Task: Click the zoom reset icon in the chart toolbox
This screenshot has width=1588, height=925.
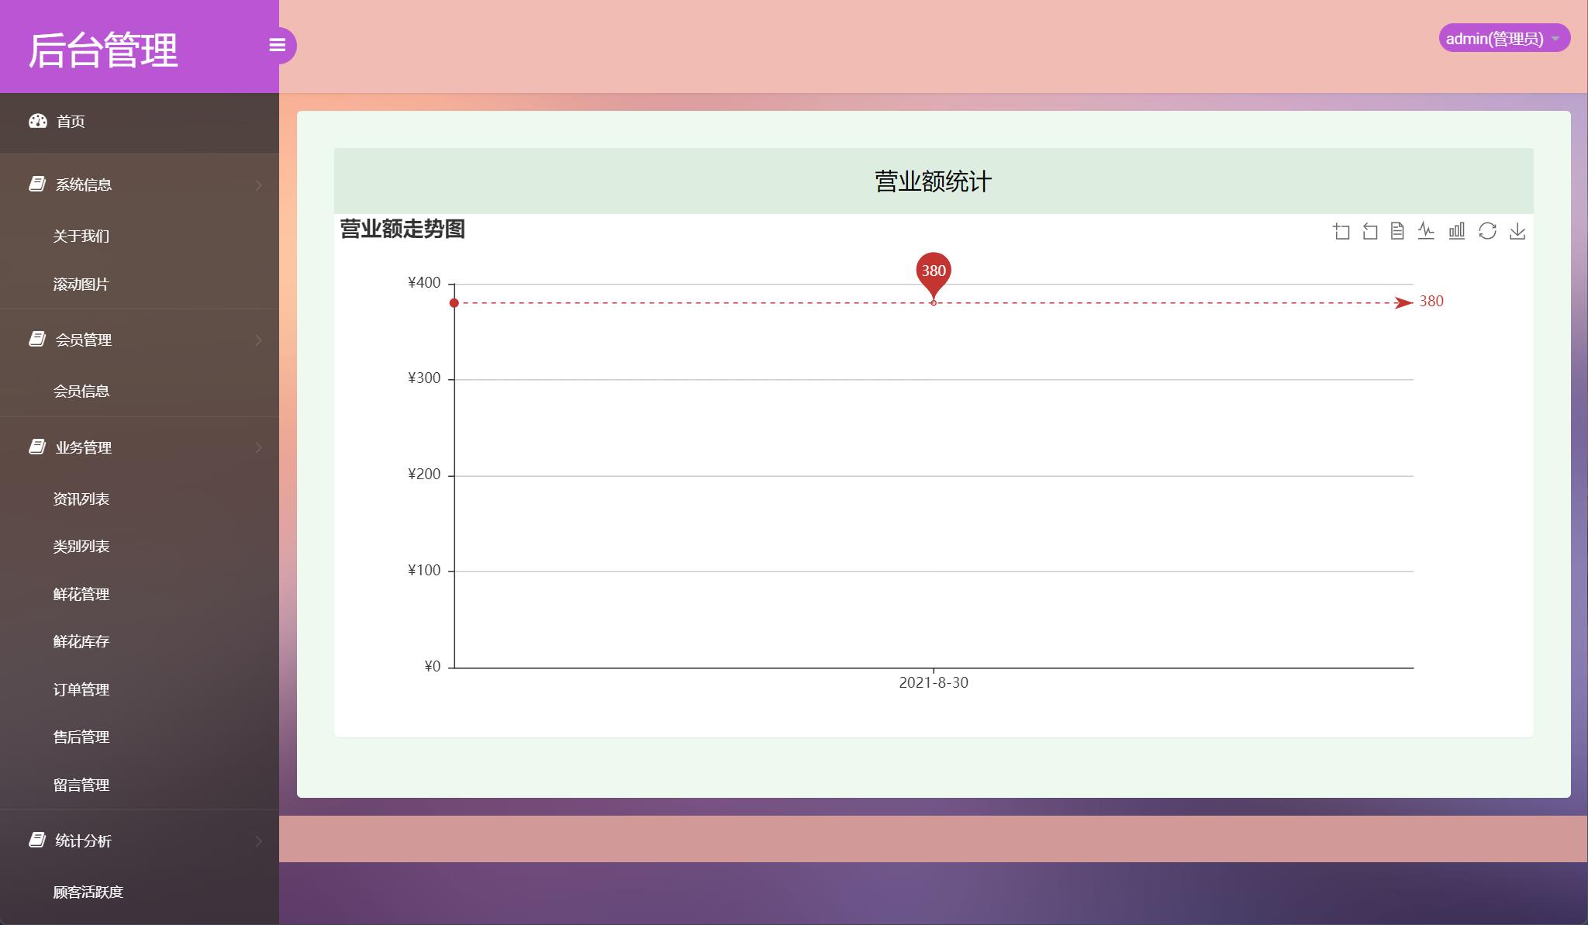Action: pos(1369,231)
